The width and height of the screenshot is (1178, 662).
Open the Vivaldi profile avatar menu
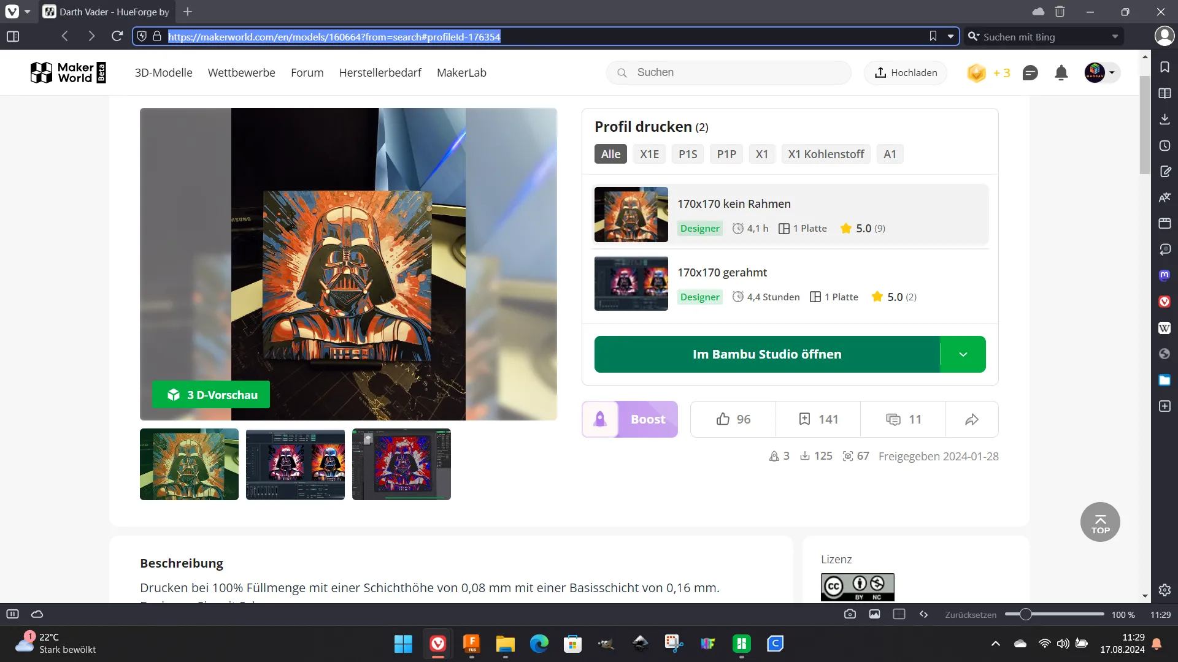pos(1164,36)
